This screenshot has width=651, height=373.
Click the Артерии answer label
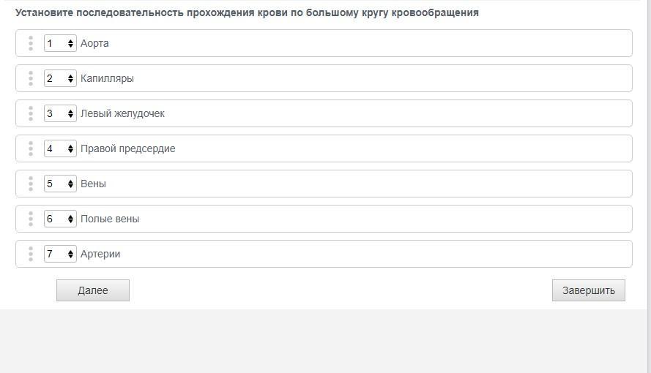(x=100, y=254)
